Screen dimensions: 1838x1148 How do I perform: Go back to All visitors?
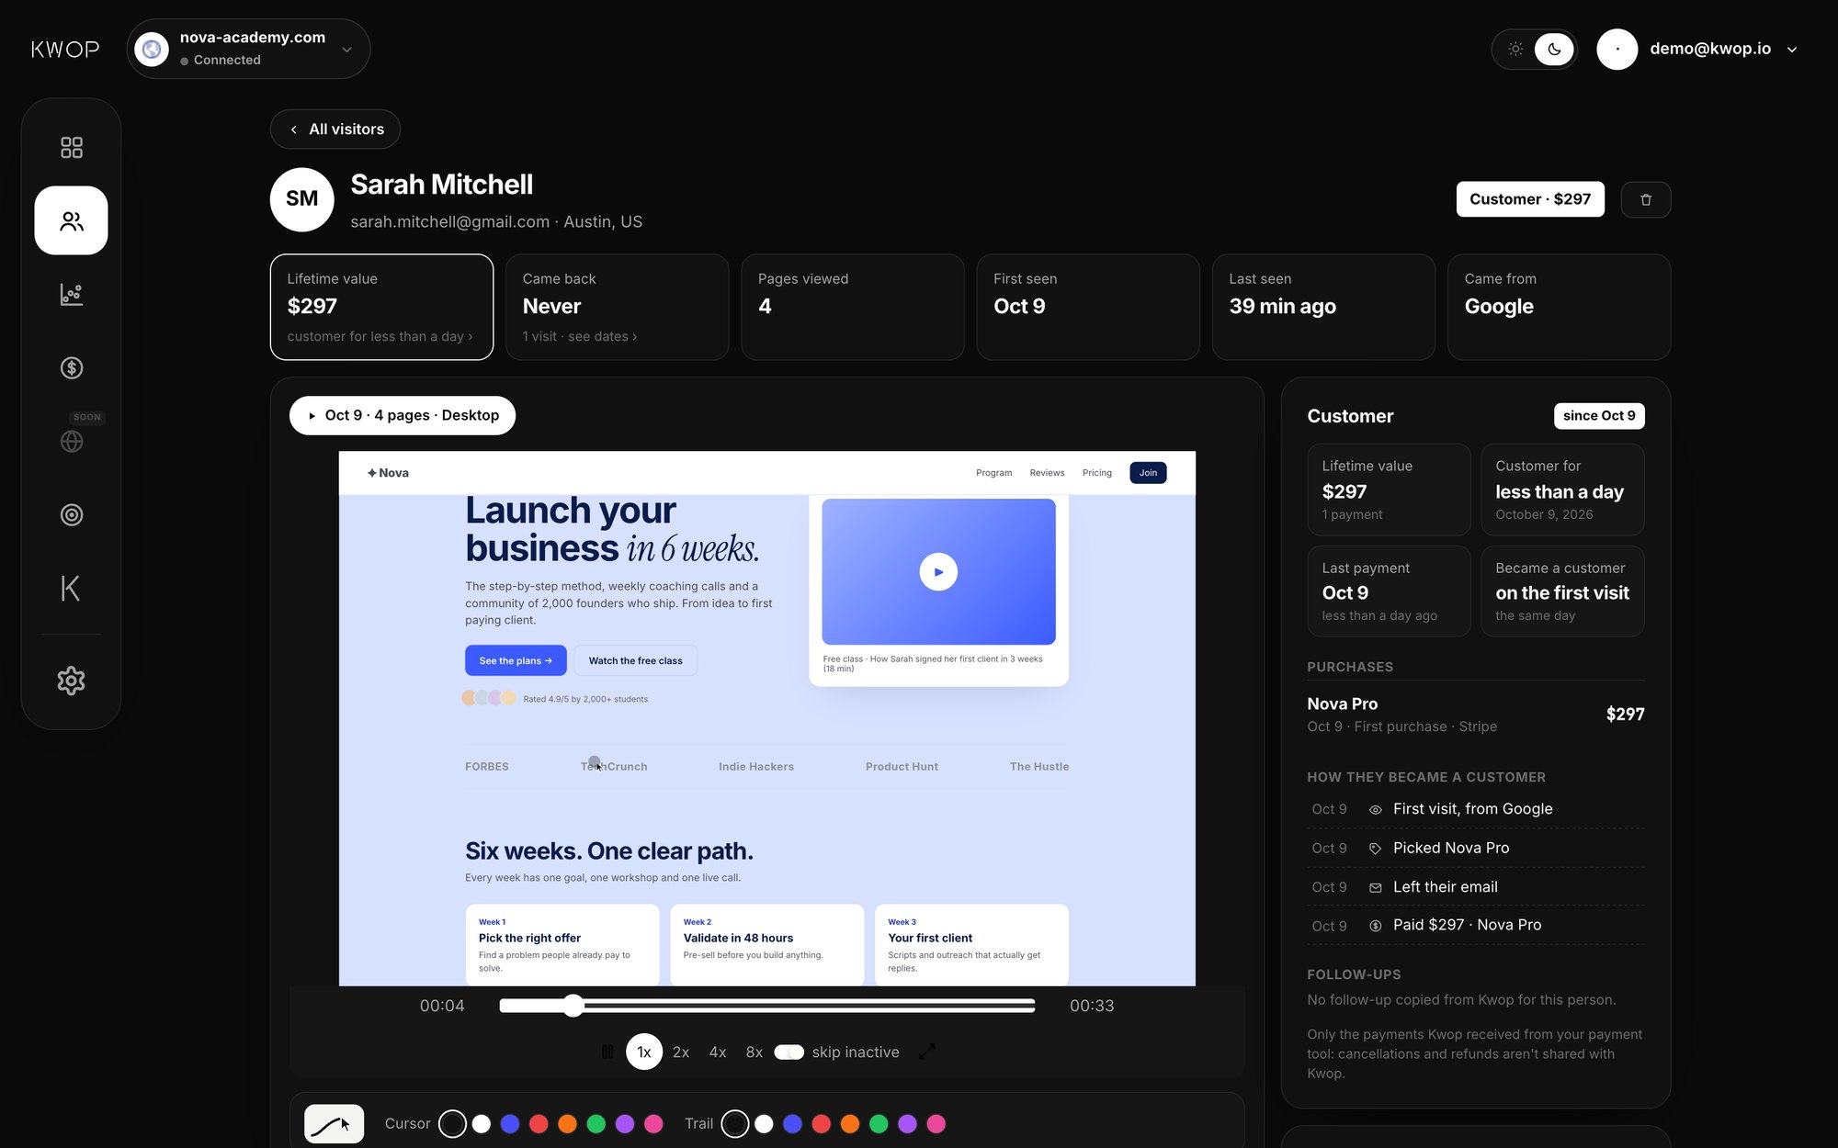(335, 129)
